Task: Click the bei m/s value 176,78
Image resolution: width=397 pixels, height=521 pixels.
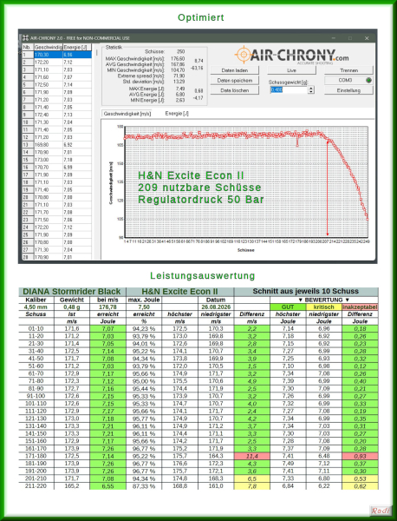Action: (107, 307)
